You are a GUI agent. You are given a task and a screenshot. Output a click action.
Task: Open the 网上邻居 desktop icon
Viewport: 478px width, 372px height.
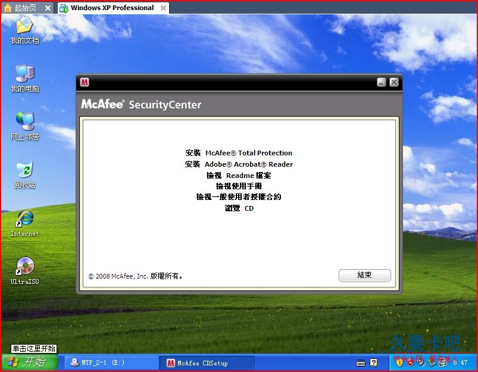(24, 127)
